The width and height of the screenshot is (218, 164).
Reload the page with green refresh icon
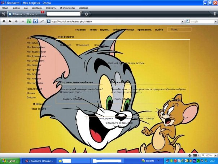click(x=29, y=21)
